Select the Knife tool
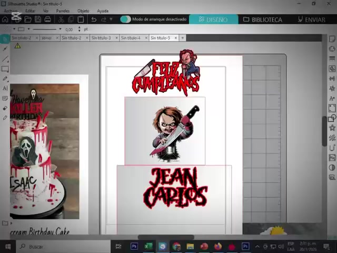 (x=5, y=118)
